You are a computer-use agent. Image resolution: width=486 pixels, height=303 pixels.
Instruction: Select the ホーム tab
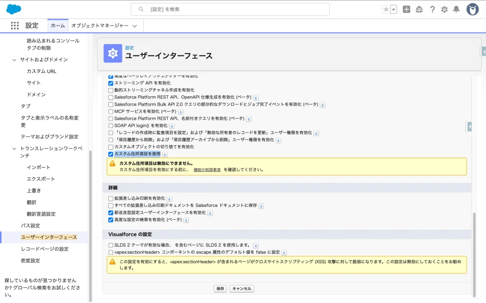(58, 26)
